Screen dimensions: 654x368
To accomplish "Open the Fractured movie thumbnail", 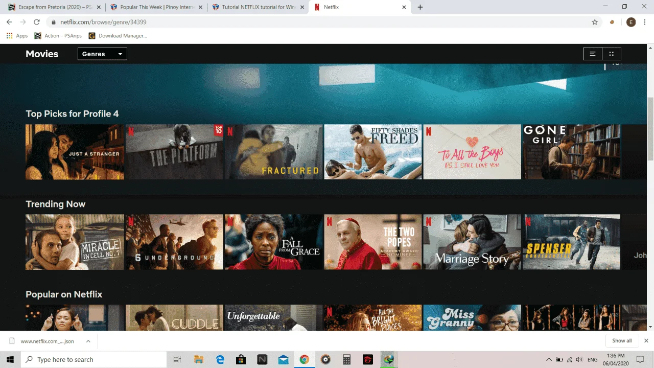I will point(273,152).
